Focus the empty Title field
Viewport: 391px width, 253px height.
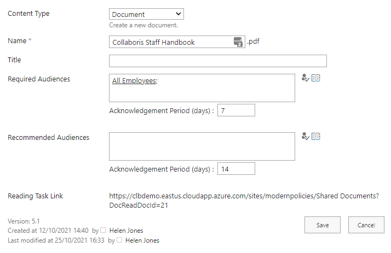coord(217,61)
